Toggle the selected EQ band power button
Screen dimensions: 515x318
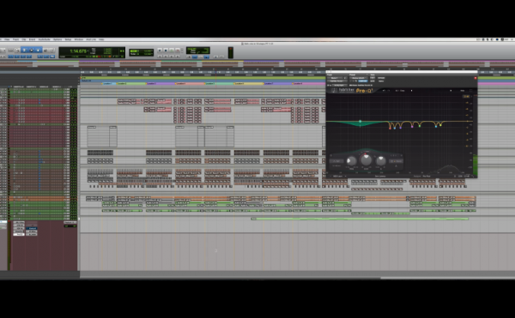coord(332,156)
